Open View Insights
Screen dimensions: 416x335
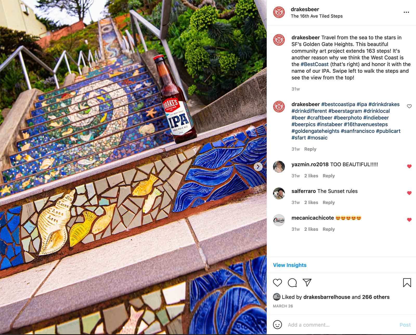(290, 265)
